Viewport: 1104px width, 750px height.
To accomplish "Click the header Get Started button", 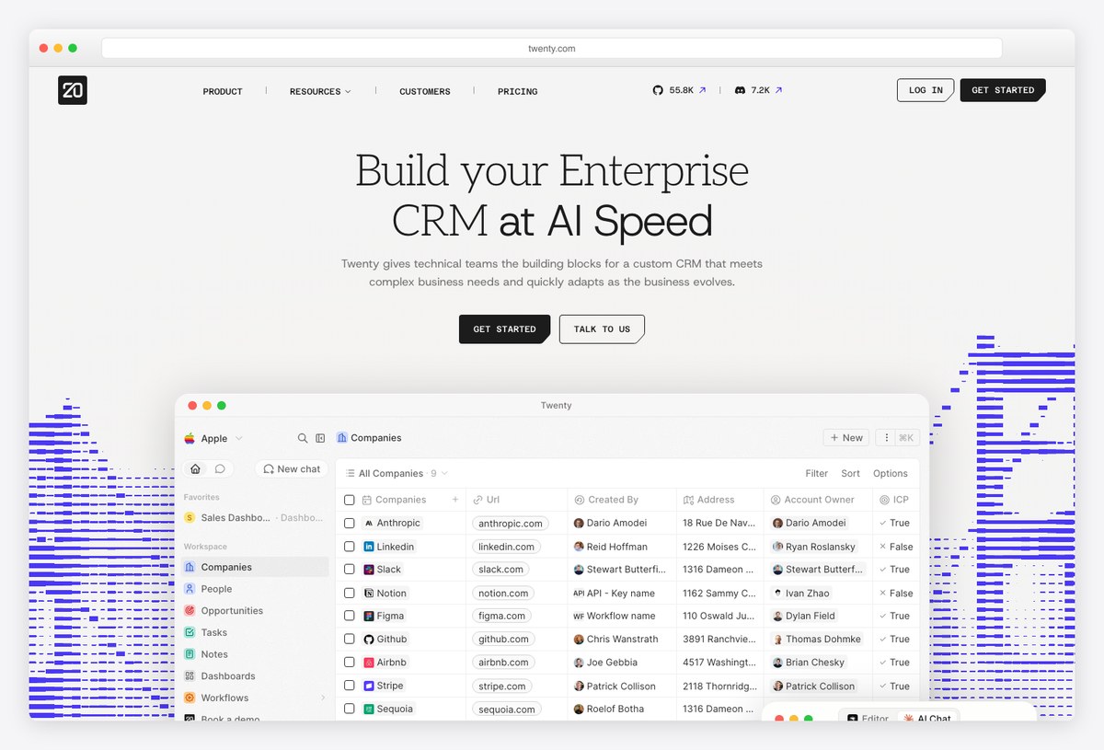I will [x=1003, y=90].
